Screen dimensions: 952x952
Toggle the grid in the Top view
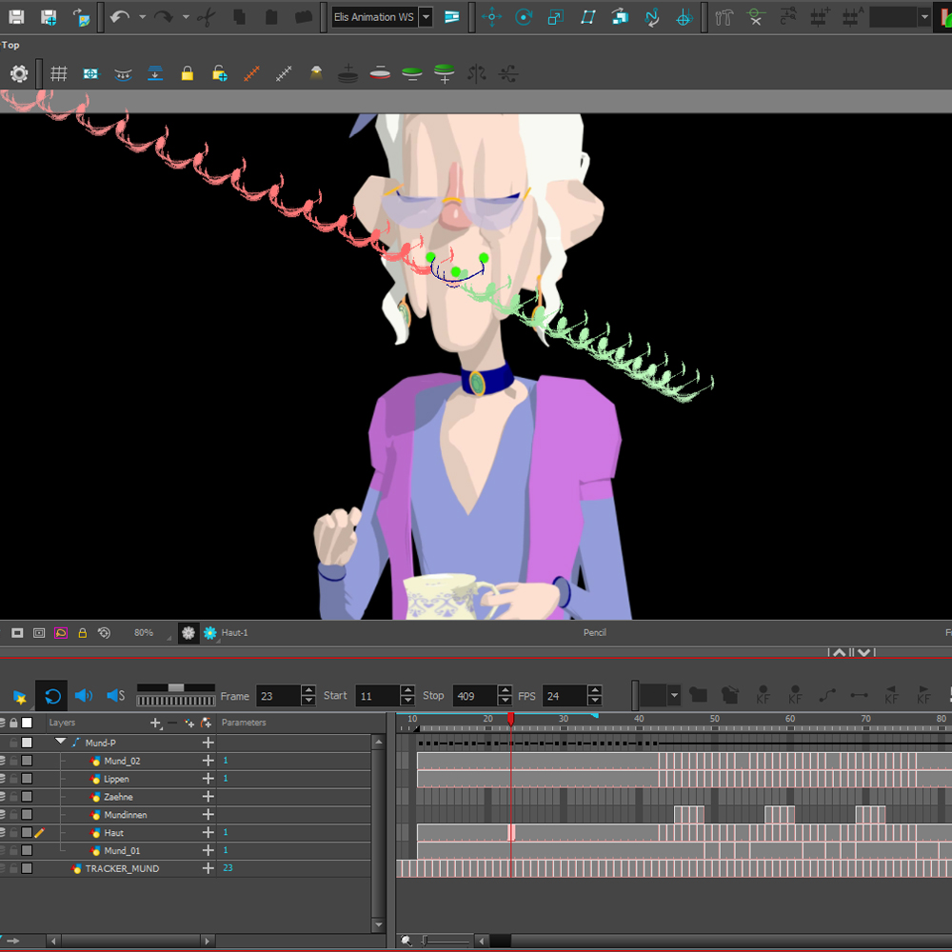59,74
